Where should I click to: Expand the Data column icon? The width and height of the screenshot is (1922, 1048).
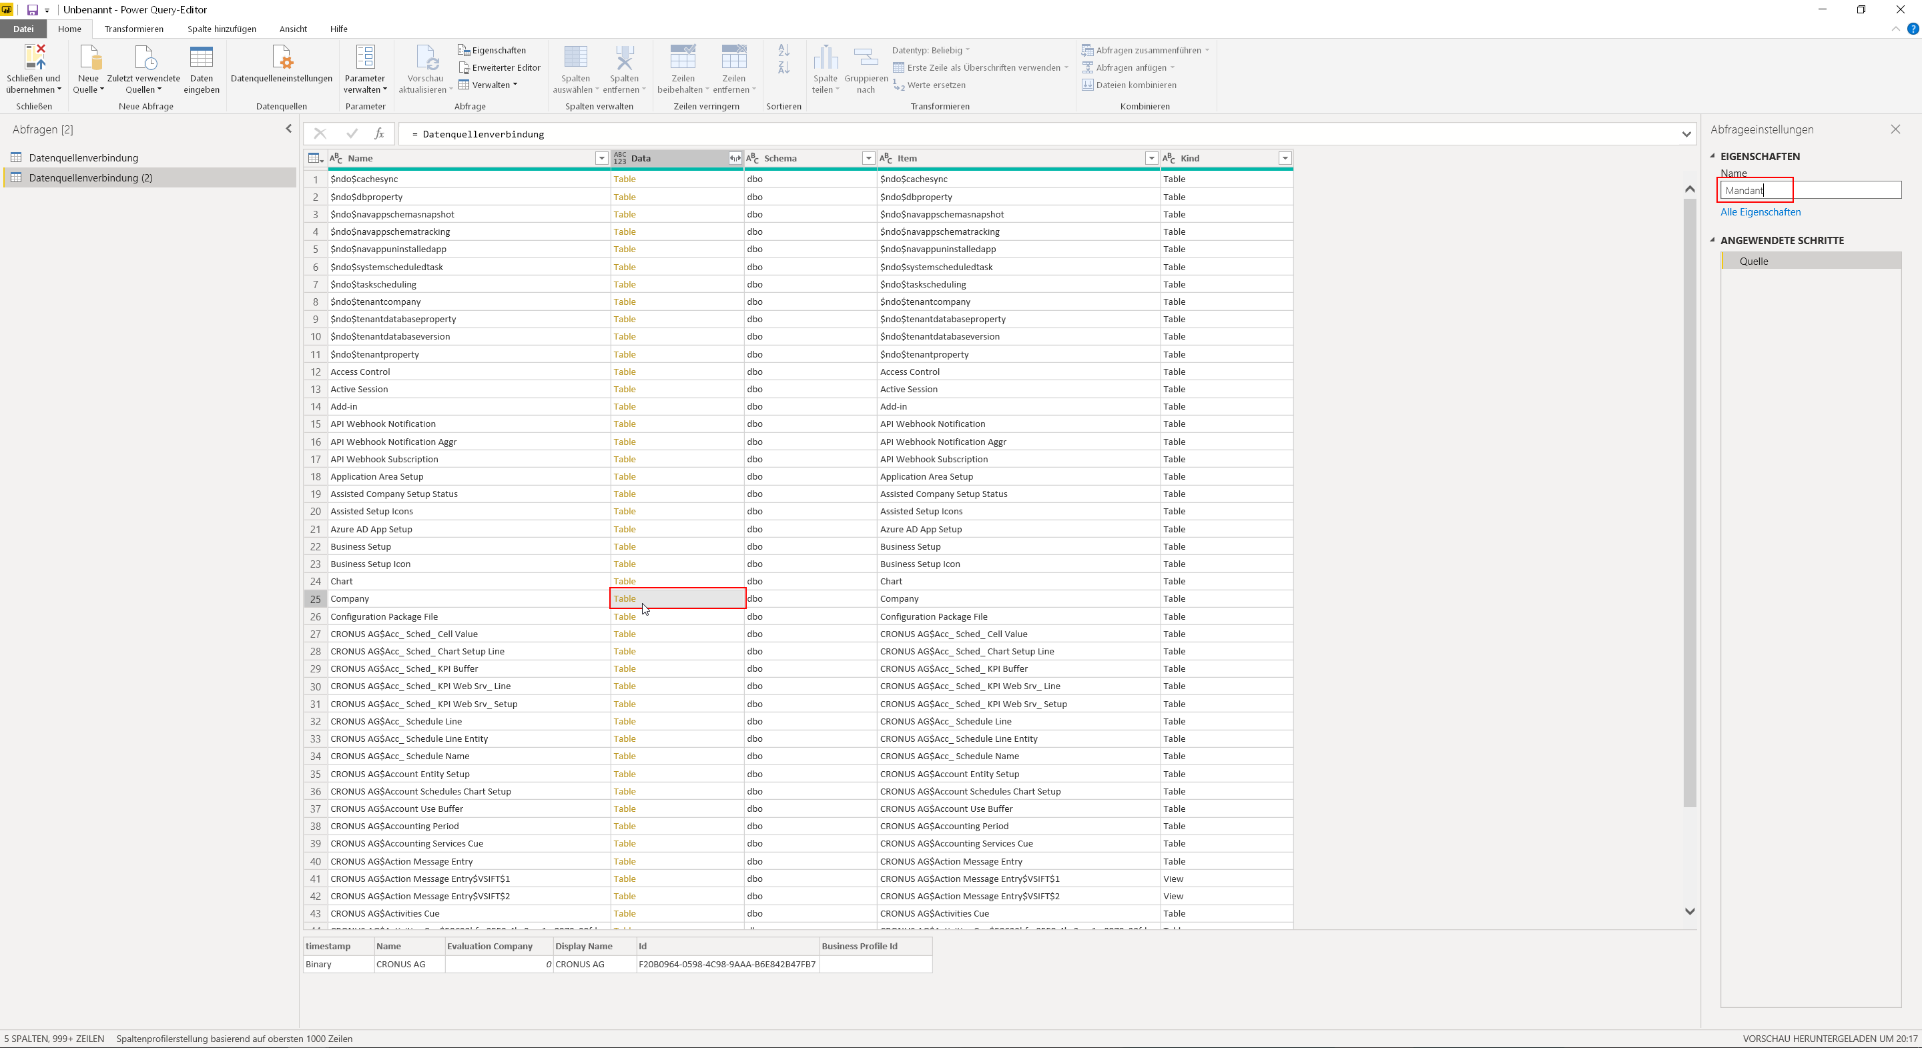(x=735, y=158)
